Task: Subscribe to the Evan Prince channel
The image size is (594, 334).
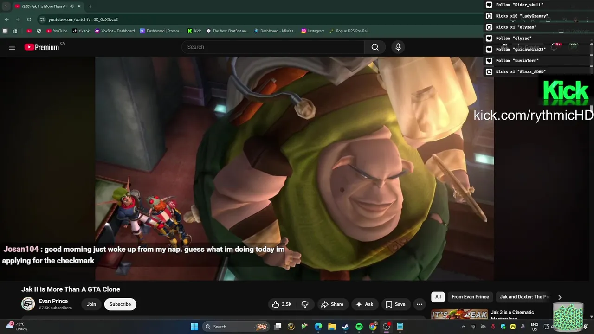Action: [x=120, y=304]
